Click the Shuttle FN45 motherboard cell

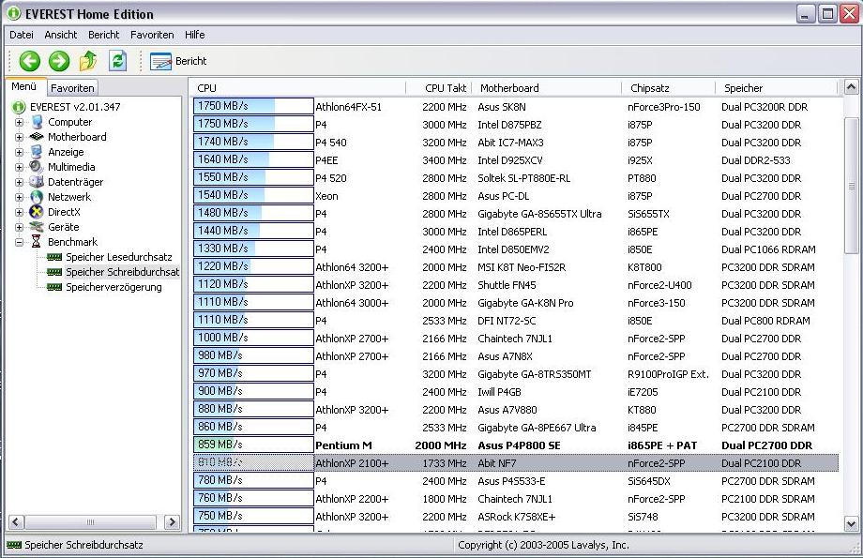507,285
